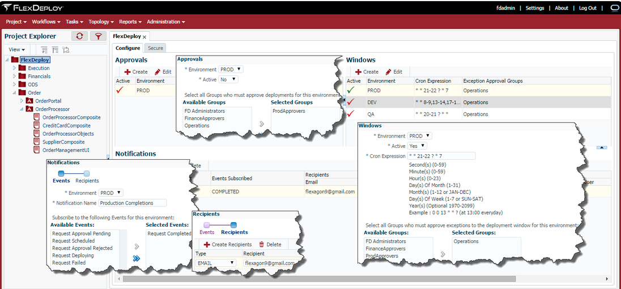Open Active dropdown showing Yes
The height and width of the screenshot is (289, 621).
(417, 146)
